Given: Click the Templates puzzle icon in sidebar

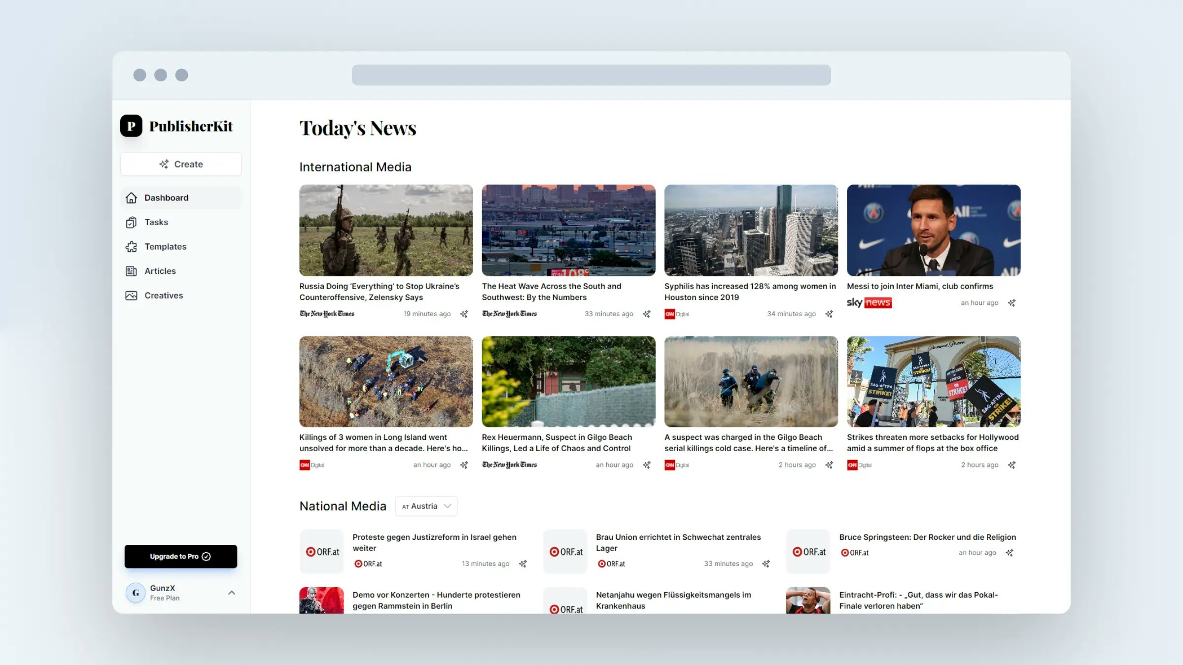Looking at the screenshot, I should tap(131, 247).
